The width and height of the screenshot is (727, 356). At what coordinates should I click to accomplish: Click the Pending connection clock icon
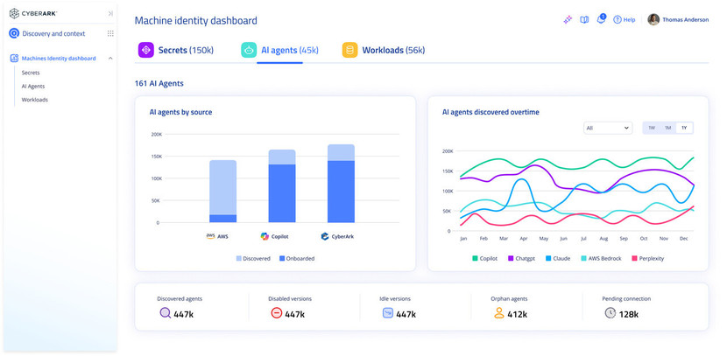[x=611, y=313]
